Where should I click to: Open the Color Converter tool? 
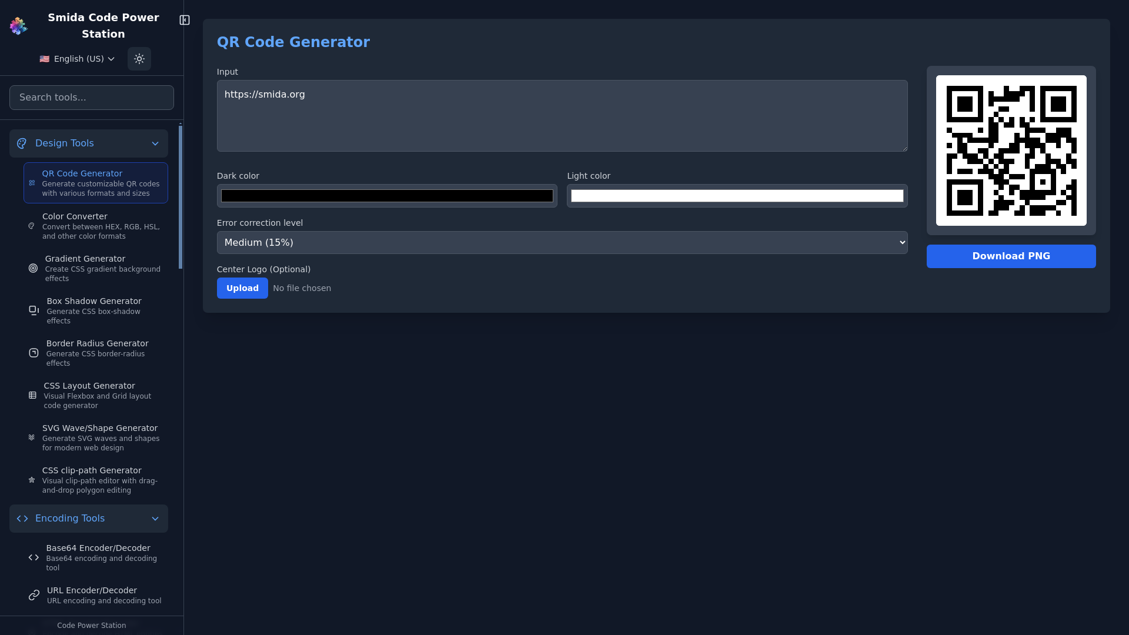pos(96,226)
